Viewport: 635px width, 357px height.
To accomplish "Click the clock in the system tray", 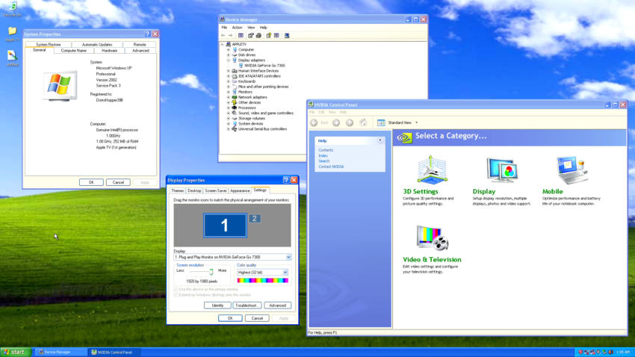I will coord(623,352).
